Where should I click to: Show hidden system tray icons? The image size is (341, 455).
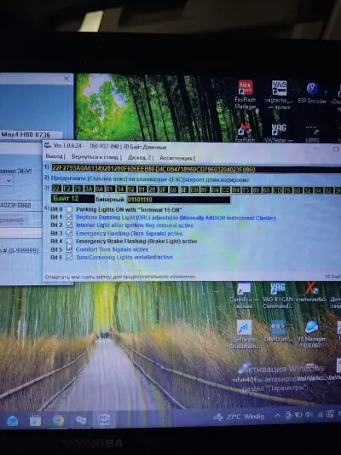[277, 416]
